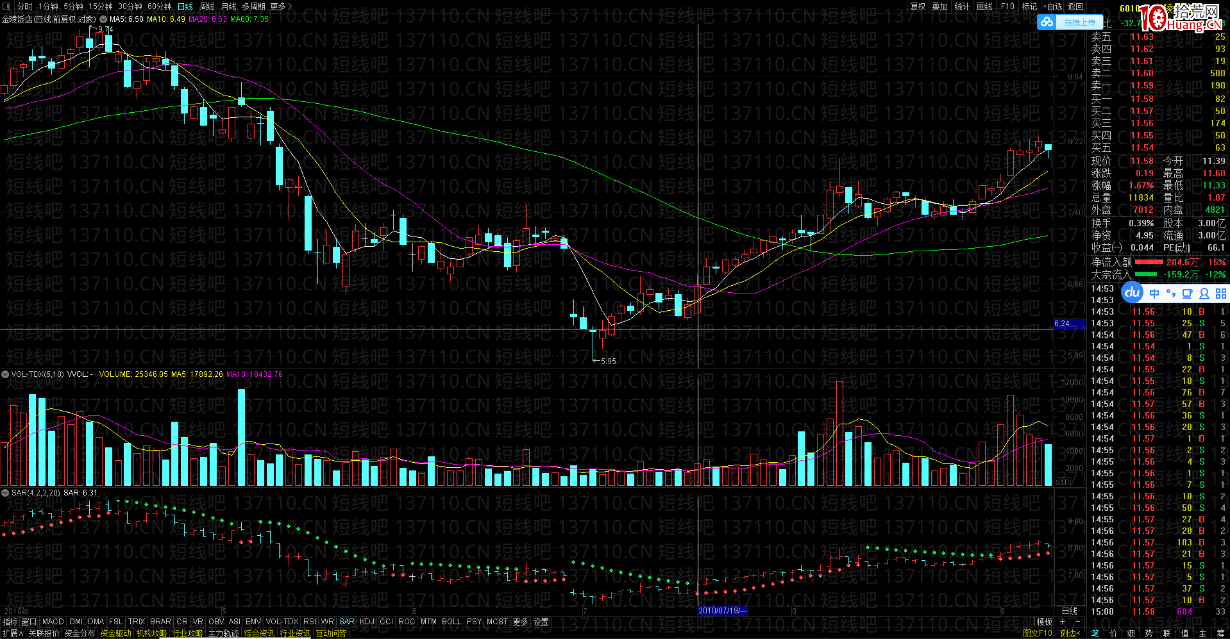Select the 月线 monthly period tab
The height and width of the screenshot is (639, 1230).
tap(229, 6)
